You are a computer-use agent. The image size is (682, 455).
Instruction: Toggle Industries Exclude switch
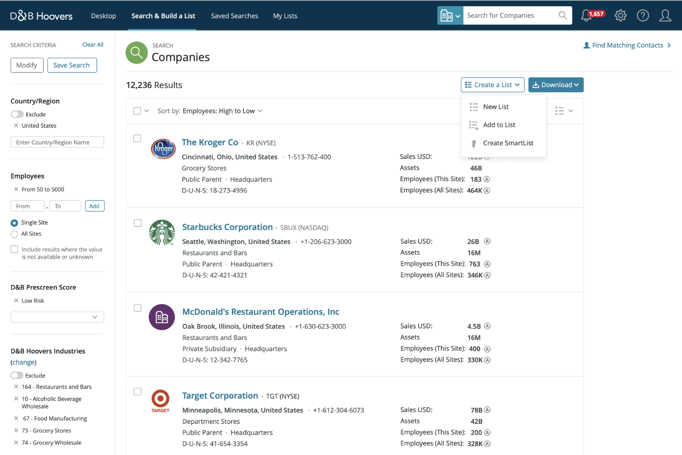tap(17, 375)
